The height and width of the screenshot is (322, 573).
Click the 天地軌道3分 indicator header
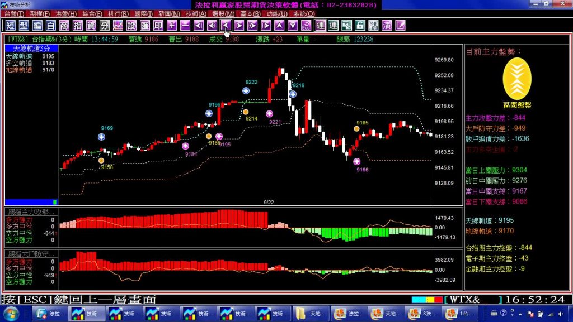(31, 49)
